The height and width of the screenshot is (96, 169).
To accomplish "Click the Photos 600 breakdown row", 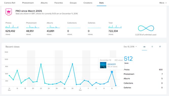I will 143,70.
